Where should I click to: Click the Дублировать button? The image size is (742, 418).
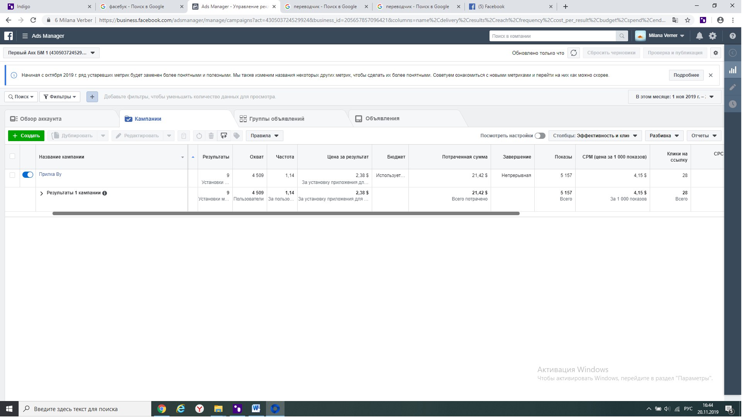click(x=73, y=136)
